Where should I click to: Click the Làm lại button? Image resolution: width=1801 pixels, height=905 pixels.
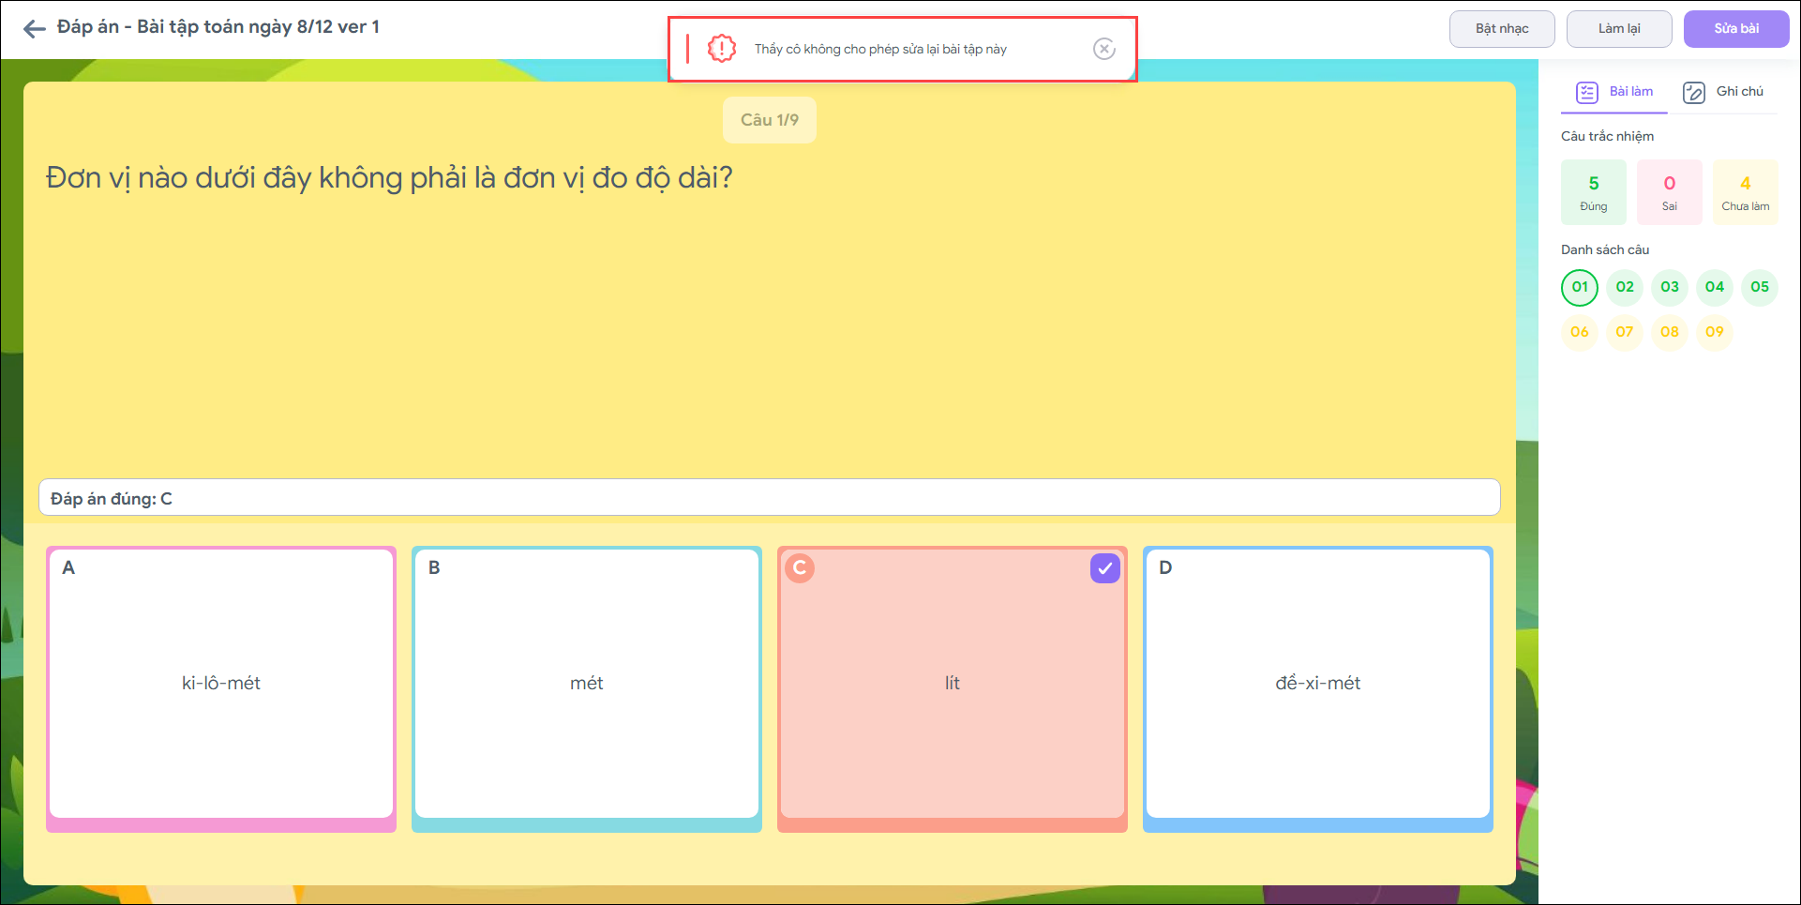[1619, 28]
